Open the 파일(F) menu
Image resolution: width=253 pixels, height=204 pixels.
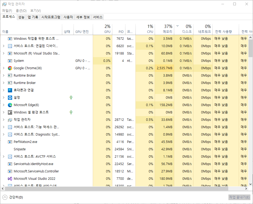coord(7,11)
